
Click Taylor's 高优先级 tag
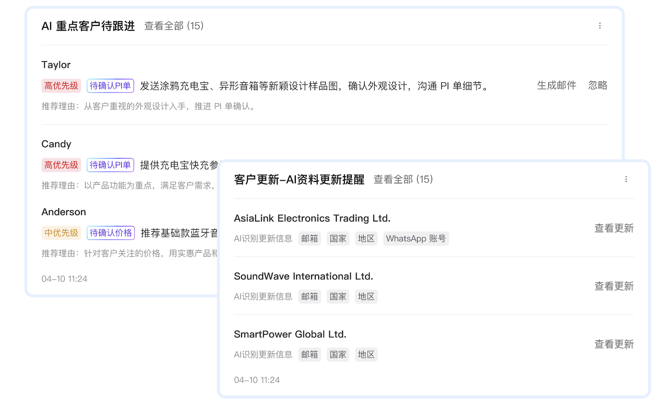click(x=61, y=86)
